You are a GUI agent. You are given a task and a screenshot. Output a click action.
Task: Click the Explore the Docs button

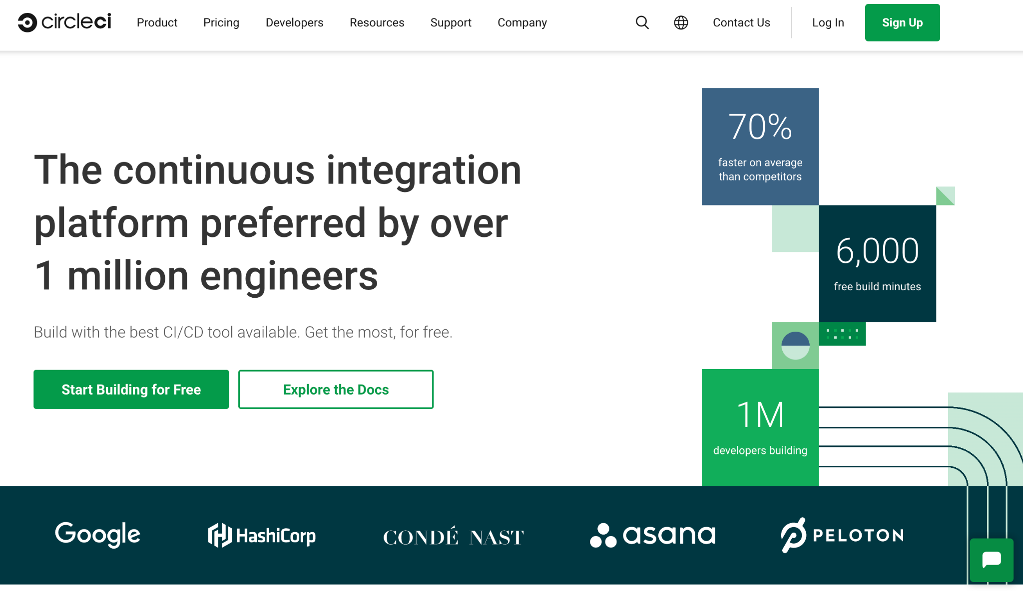coord(336,389)
